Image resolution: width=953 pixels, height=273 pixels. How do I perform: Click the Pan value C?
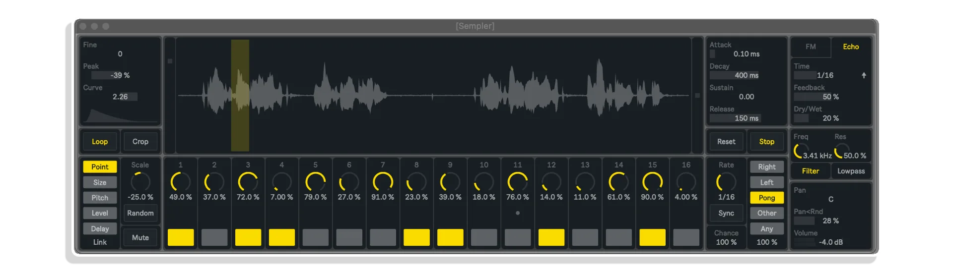pyautogui.click(x=830, y=199)
